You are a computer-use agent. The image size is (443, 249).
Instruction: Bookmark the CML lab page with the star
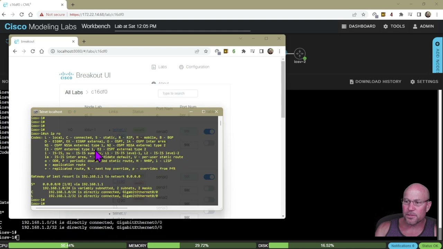coord(363,15)
